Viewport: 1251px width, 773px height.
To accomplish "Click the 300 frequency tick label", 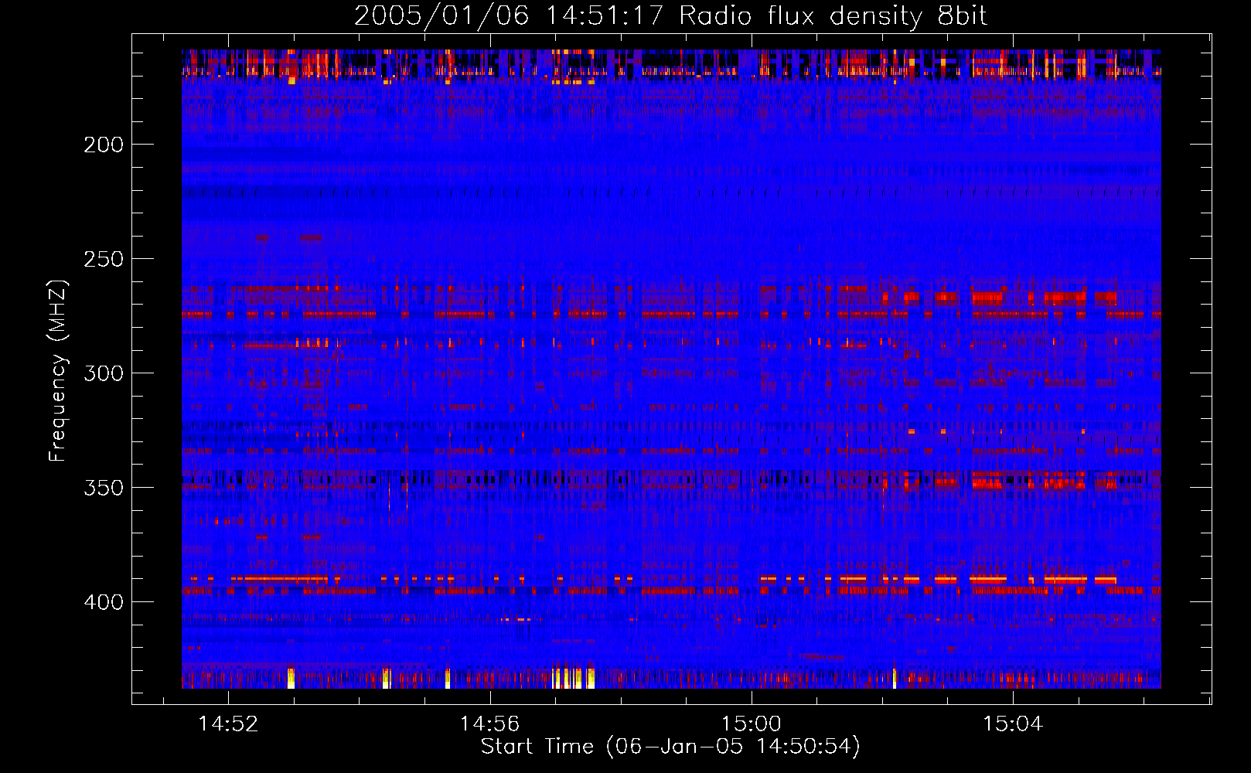I will [104, 373].
